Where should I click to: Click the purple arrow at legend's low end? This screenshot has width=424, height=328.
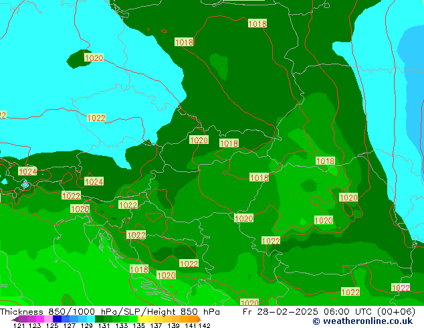[15, 319]
